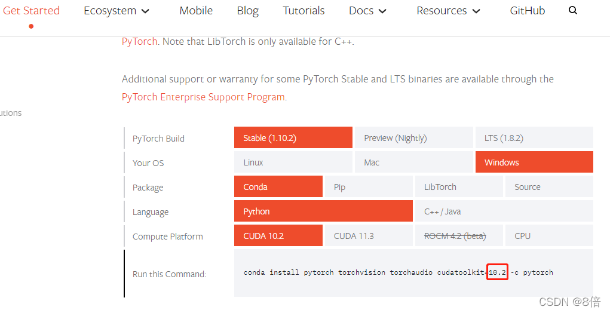Choose the LTS (1.8.2) build
The image size is (610, 313).
[534, 137]
